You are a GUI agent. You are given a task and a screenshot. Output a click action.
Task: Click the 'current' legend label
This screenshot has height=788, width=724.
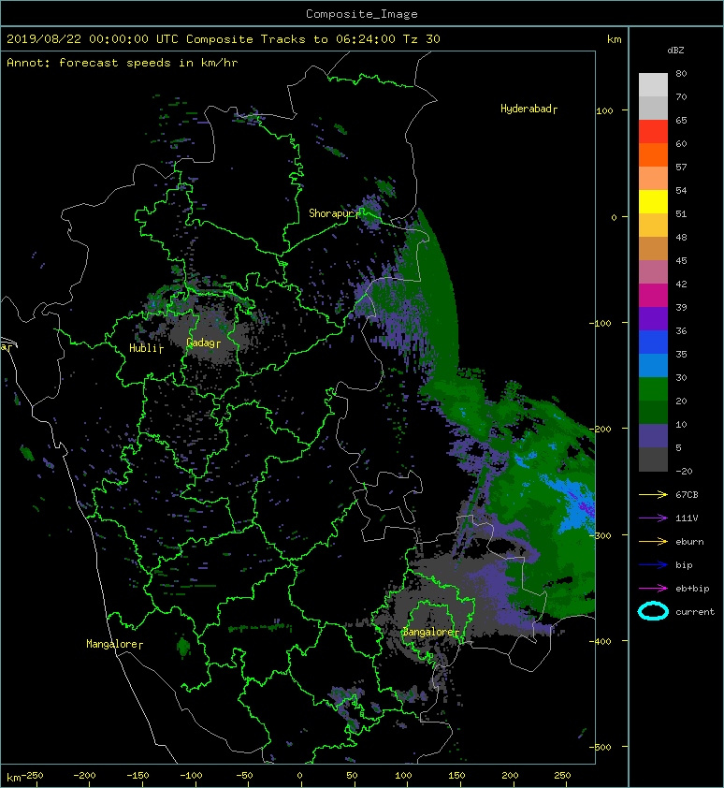click(695, 612)
